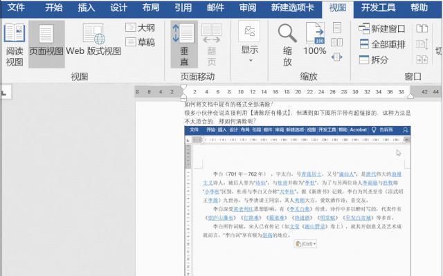Click the right indent marker on ruler
Screen dimensions: 443x276
tap(410, 97)
